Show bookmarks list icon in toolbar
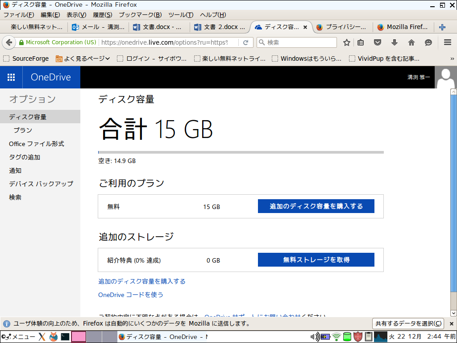457x343 pixels. [x=361, y=42]
